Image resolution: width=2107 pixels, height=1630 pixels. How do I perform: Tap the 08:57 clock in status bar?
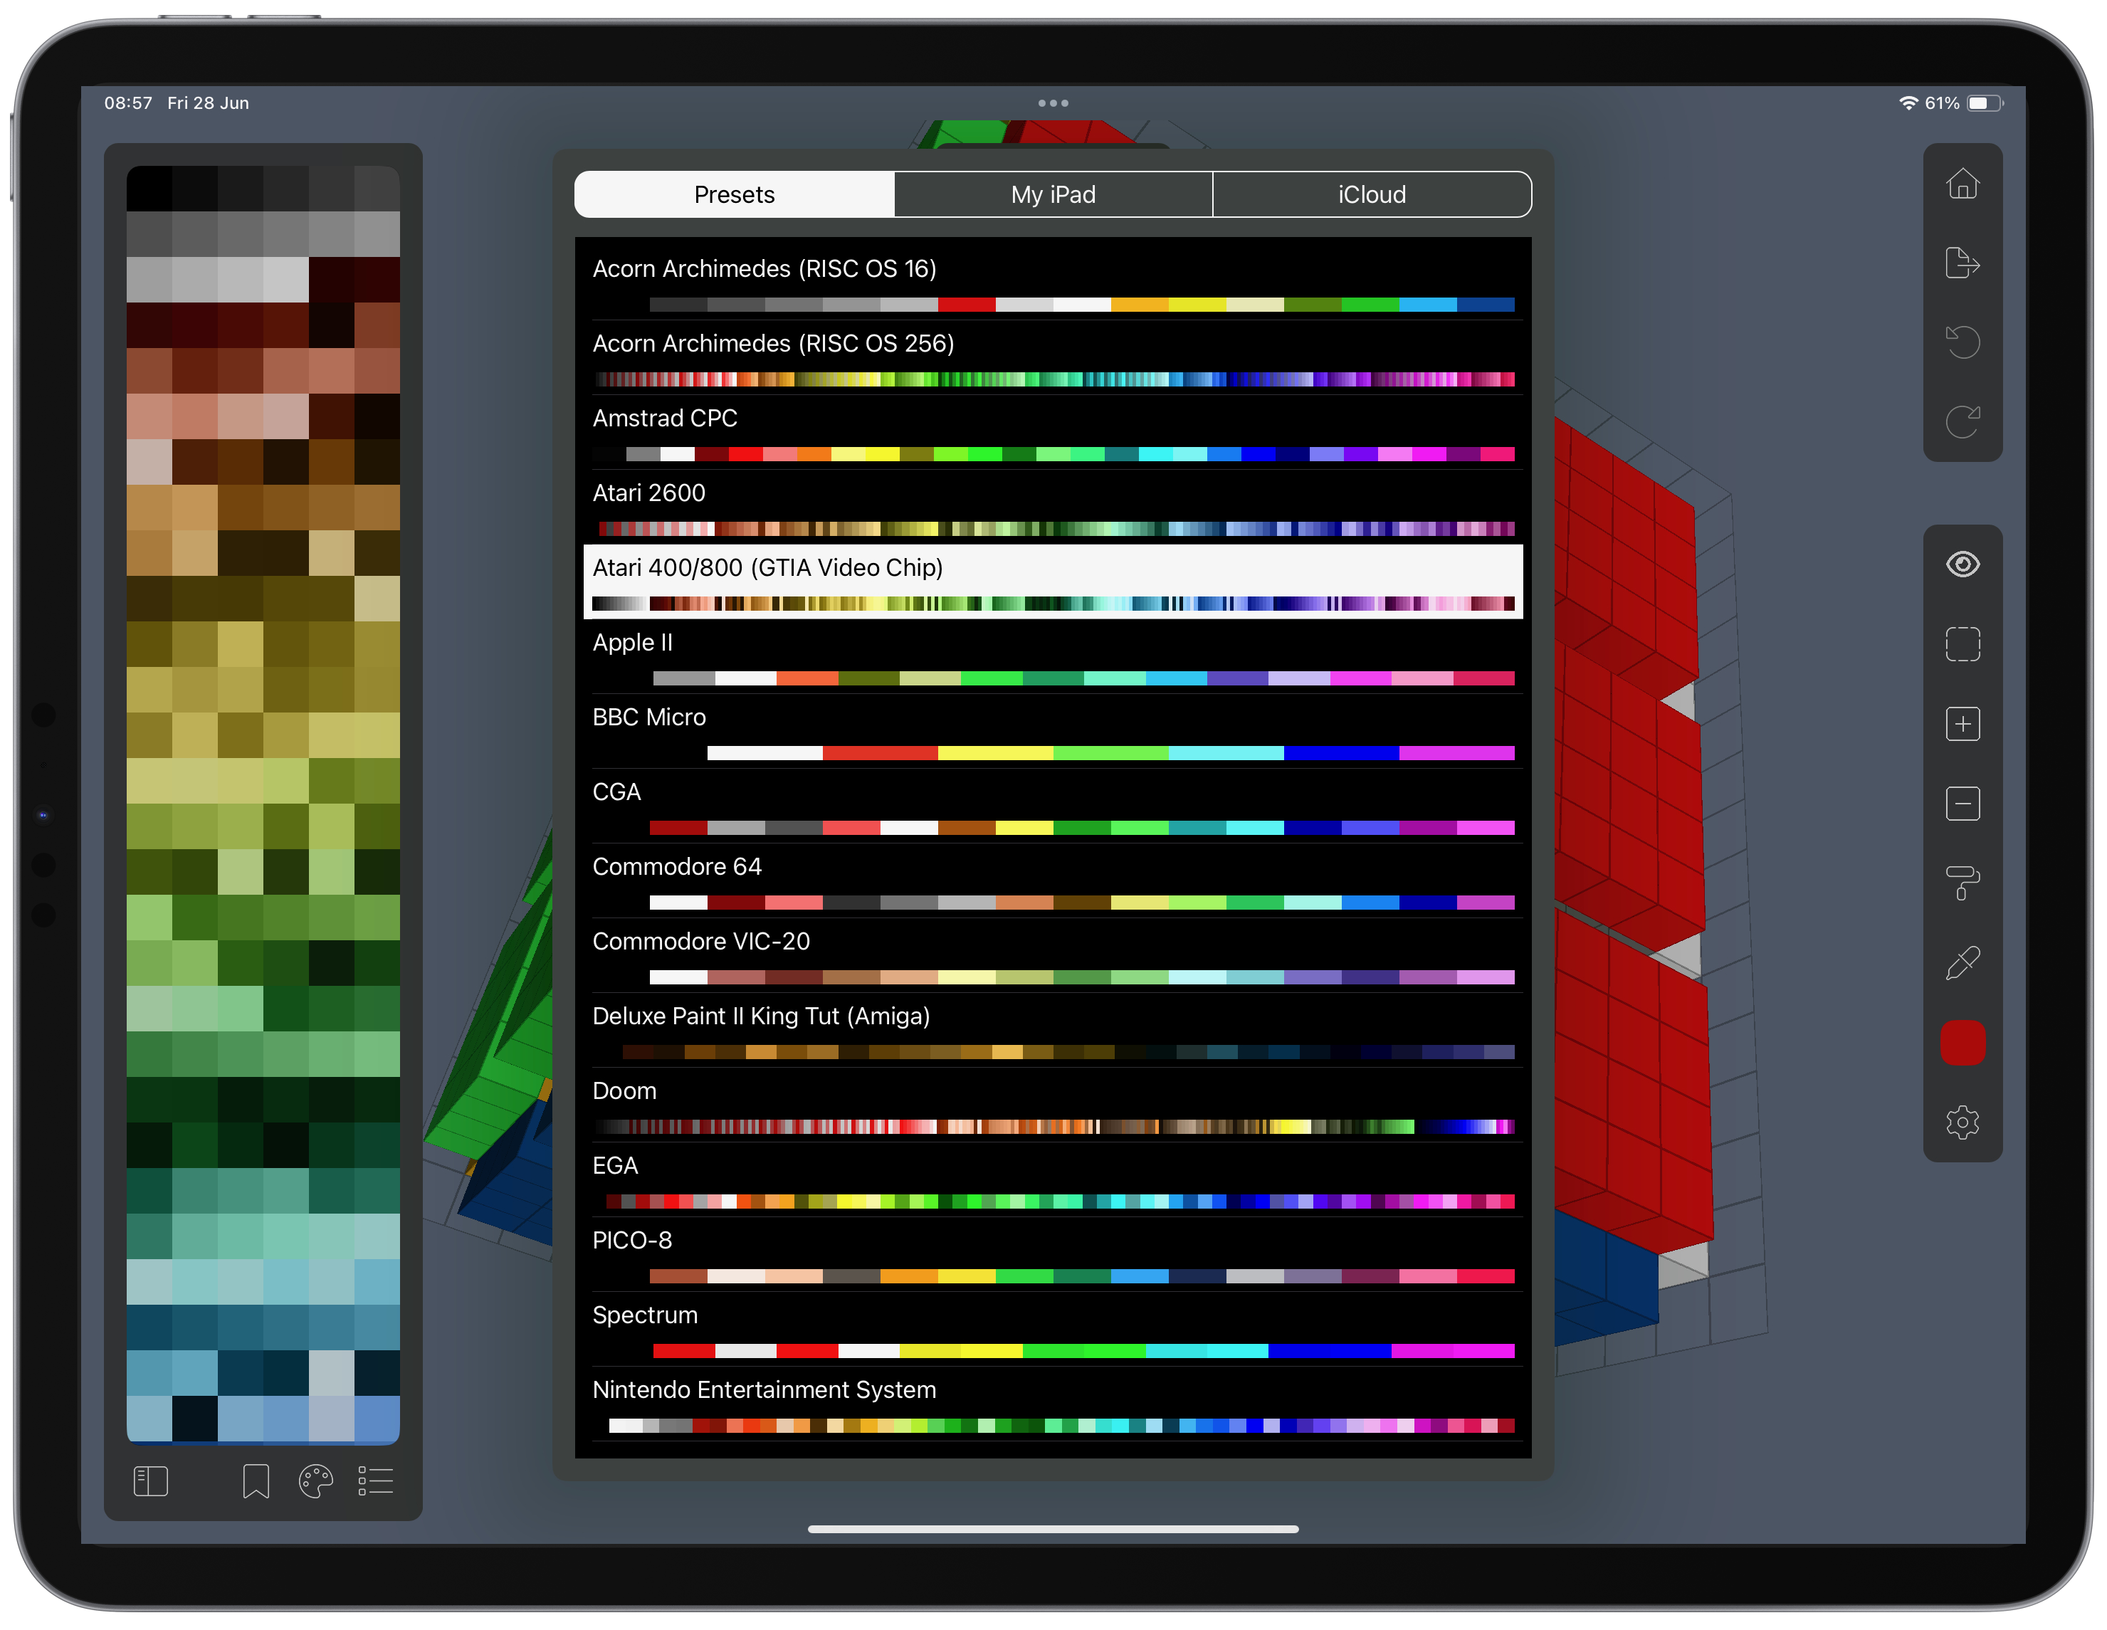(128, 103)
